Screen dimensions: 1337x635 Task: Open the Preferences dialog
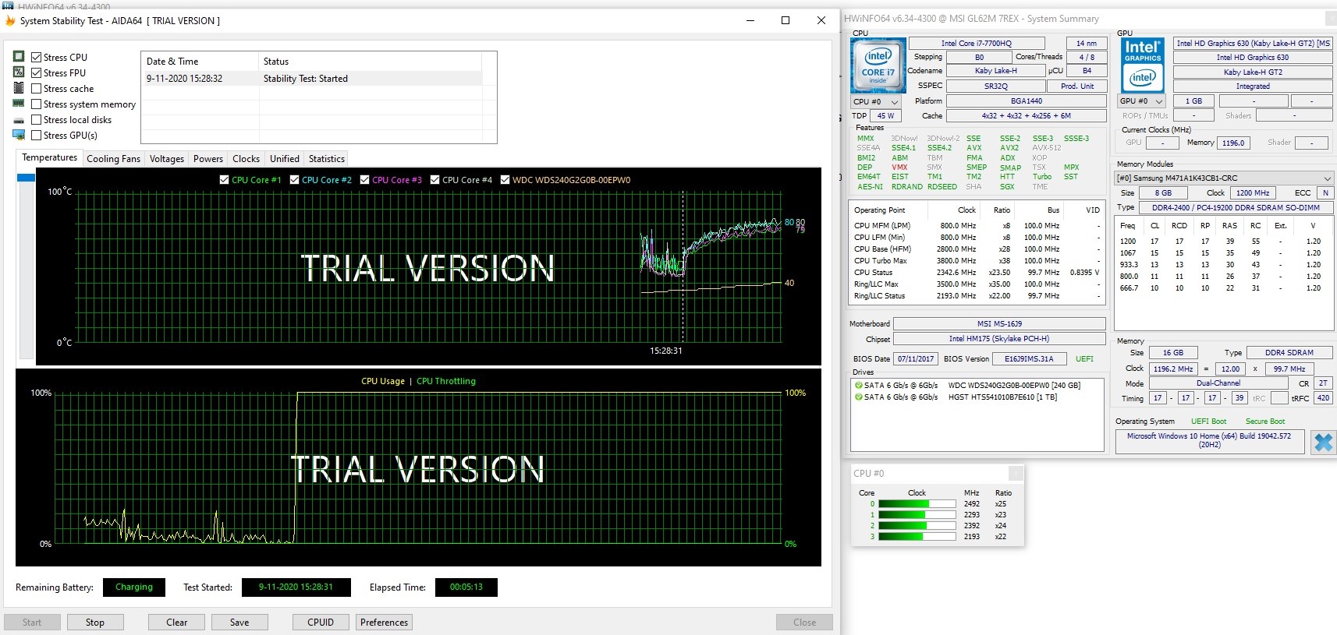tap(384, 623)
